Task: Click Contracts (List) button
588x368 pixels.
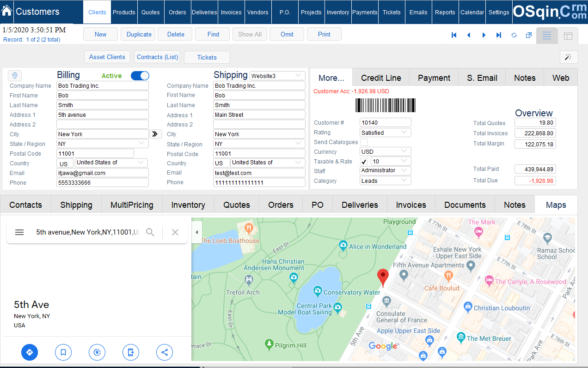Action: tap(158, 57)
